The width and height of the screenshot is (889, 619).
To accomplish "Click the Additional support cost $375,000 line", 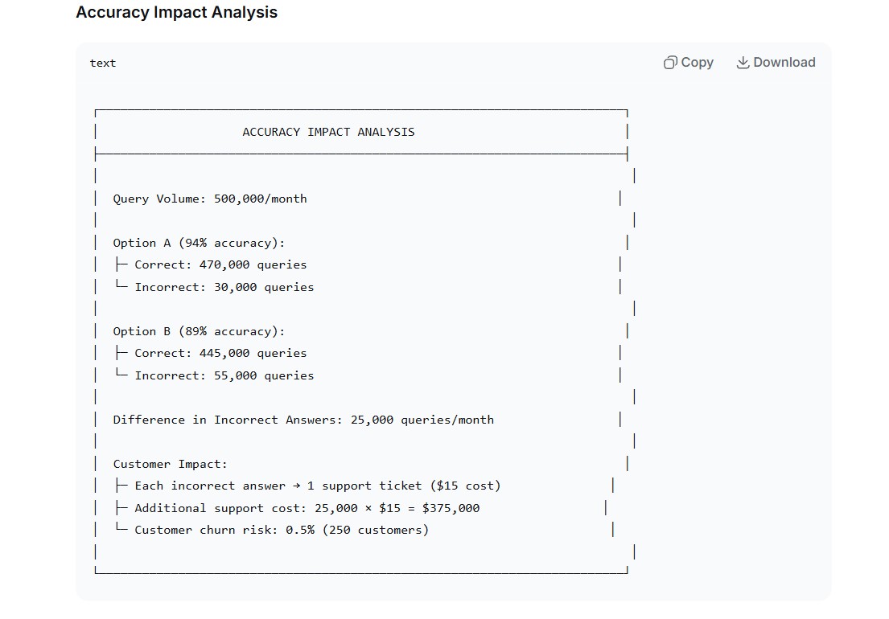I will [307, 508].
